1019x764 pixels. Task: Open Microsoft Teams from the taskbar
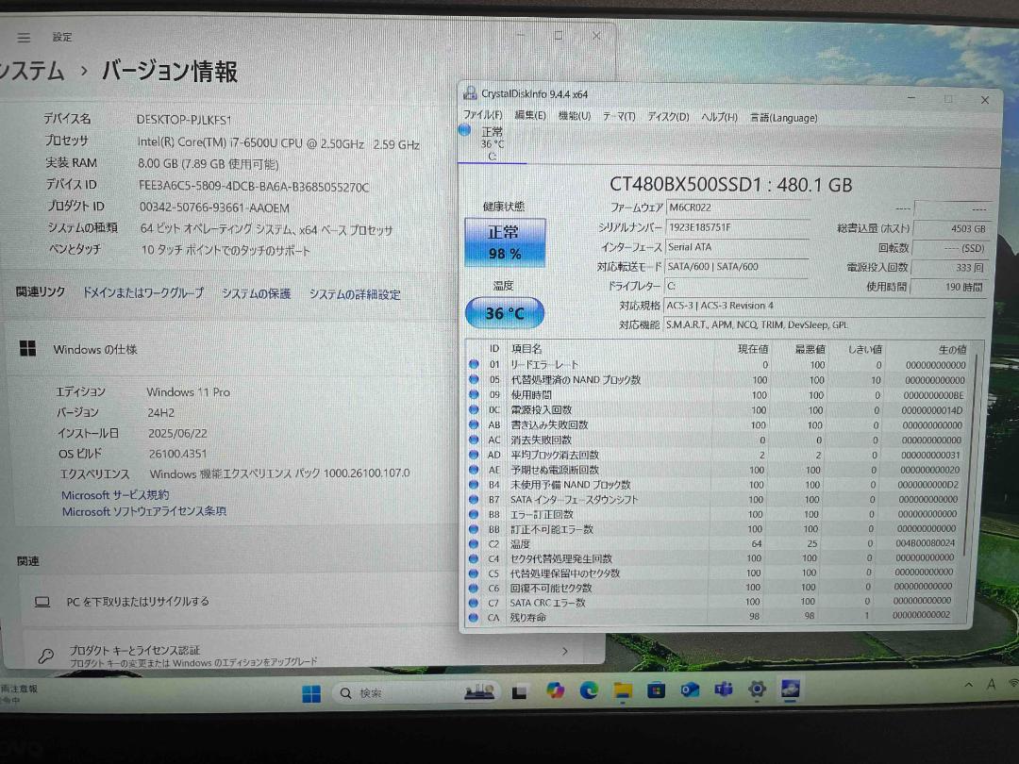click(x=724, y=689)
